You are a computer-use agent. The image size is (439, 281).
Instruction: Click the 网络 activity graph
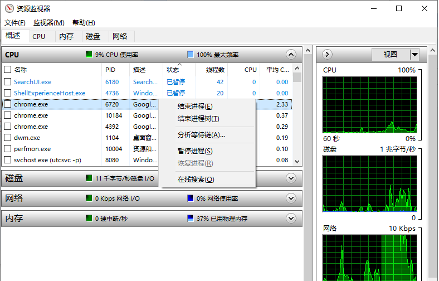tap(369, 258)
